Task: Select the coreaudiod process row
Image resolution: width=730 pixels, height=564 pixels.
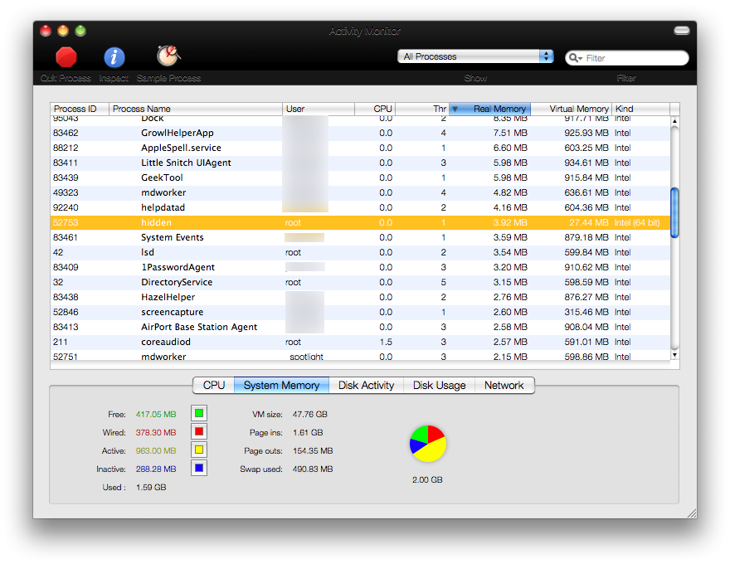Action: 360,342
